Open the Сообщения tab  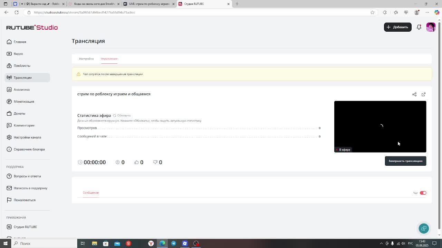pos(90,193)
